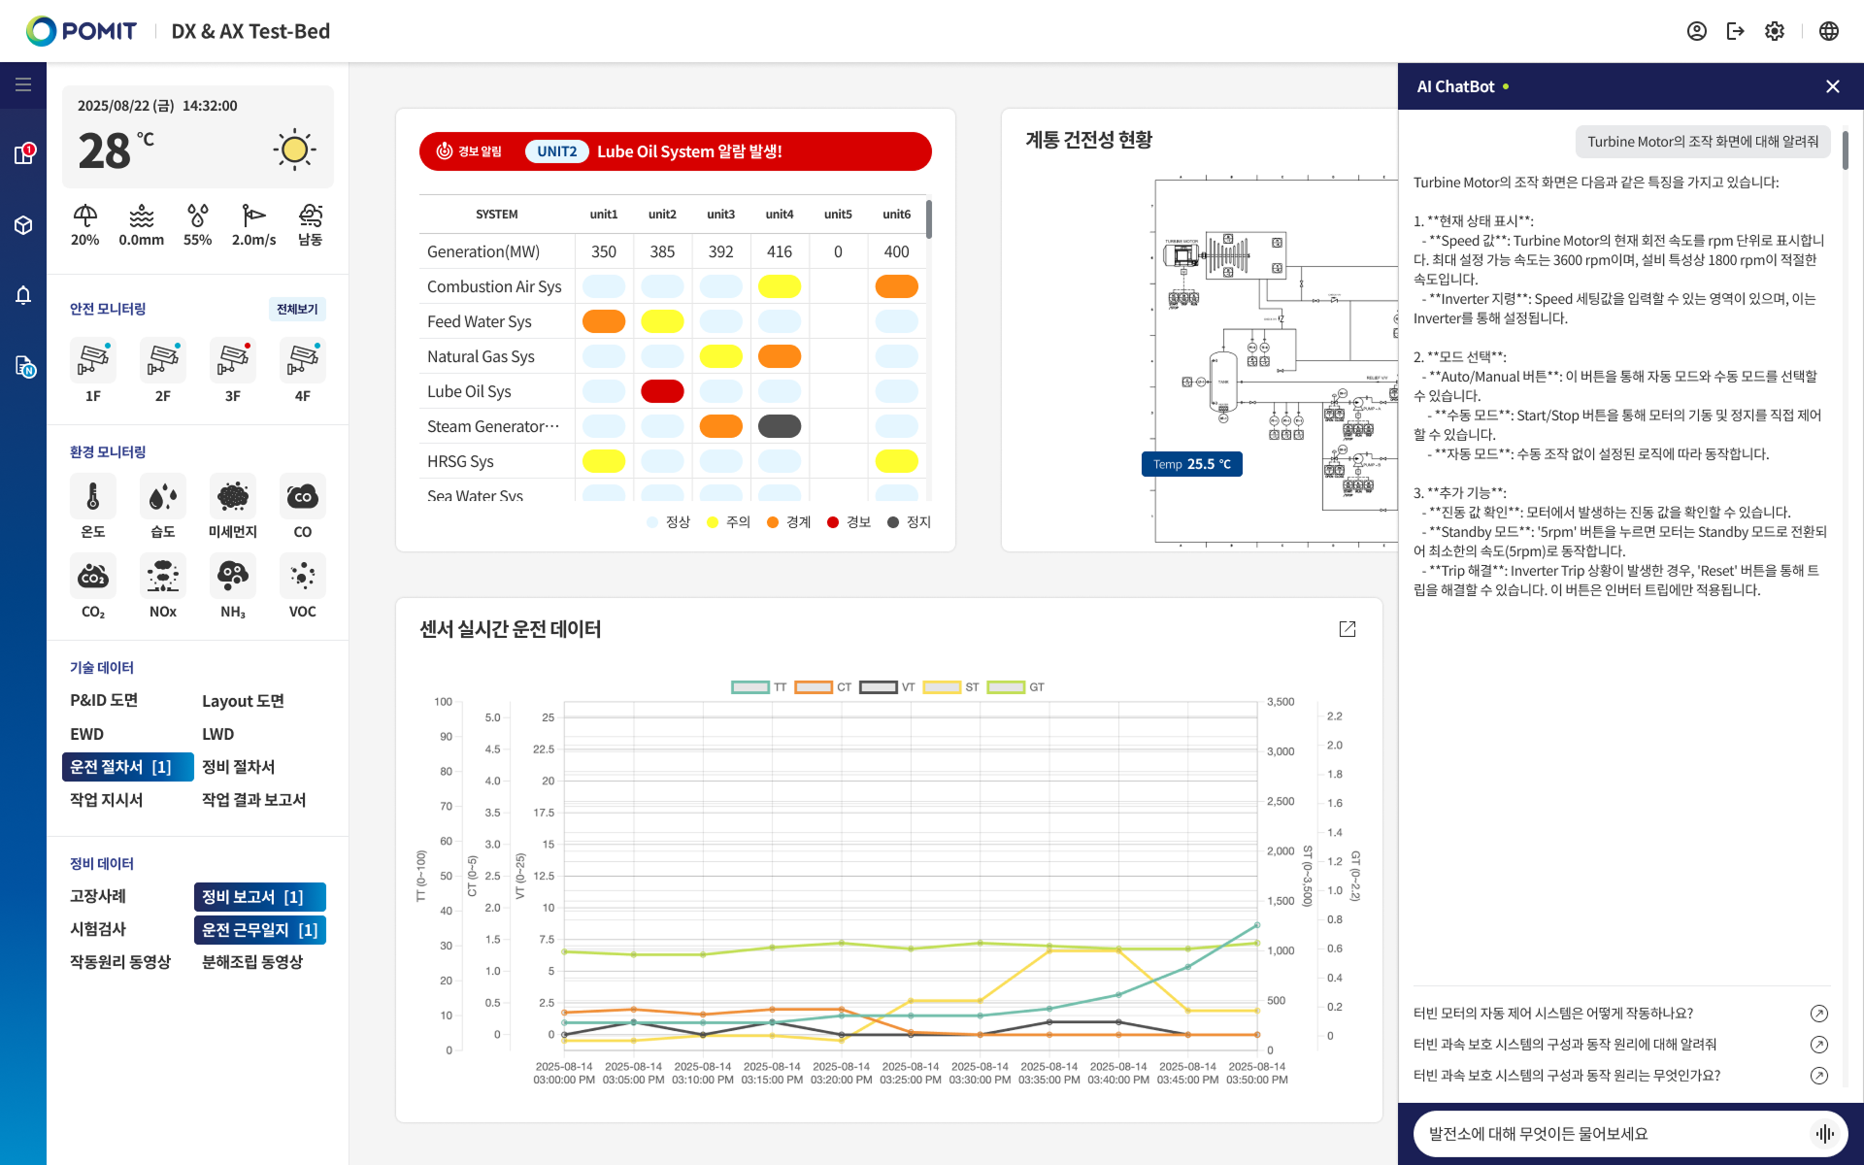This screenshot has width=1864, height=1165.
Task: Click voice input icon in chat box
Action: point(1824,1133)
